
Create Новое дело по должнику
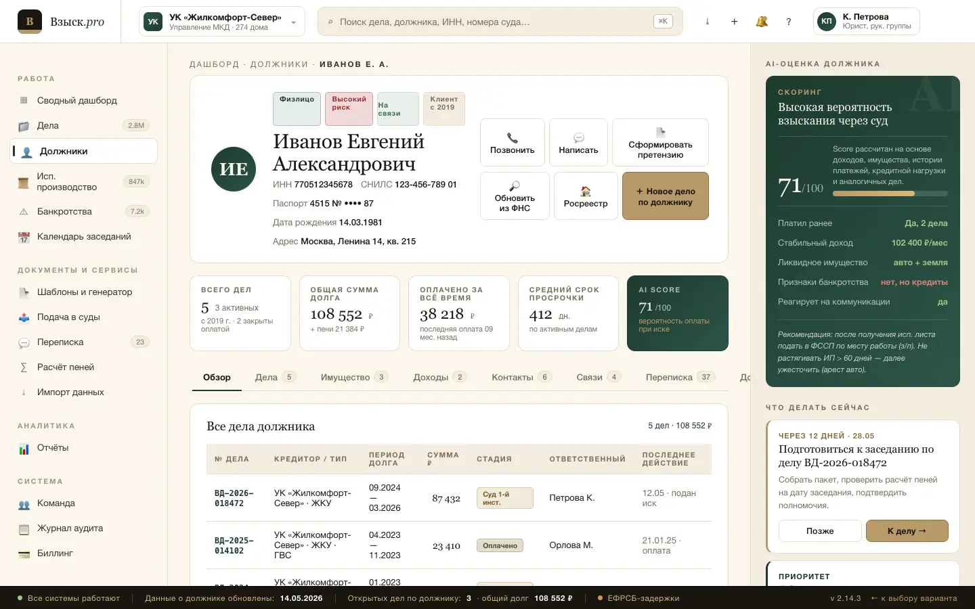click(x=666, y=196)
